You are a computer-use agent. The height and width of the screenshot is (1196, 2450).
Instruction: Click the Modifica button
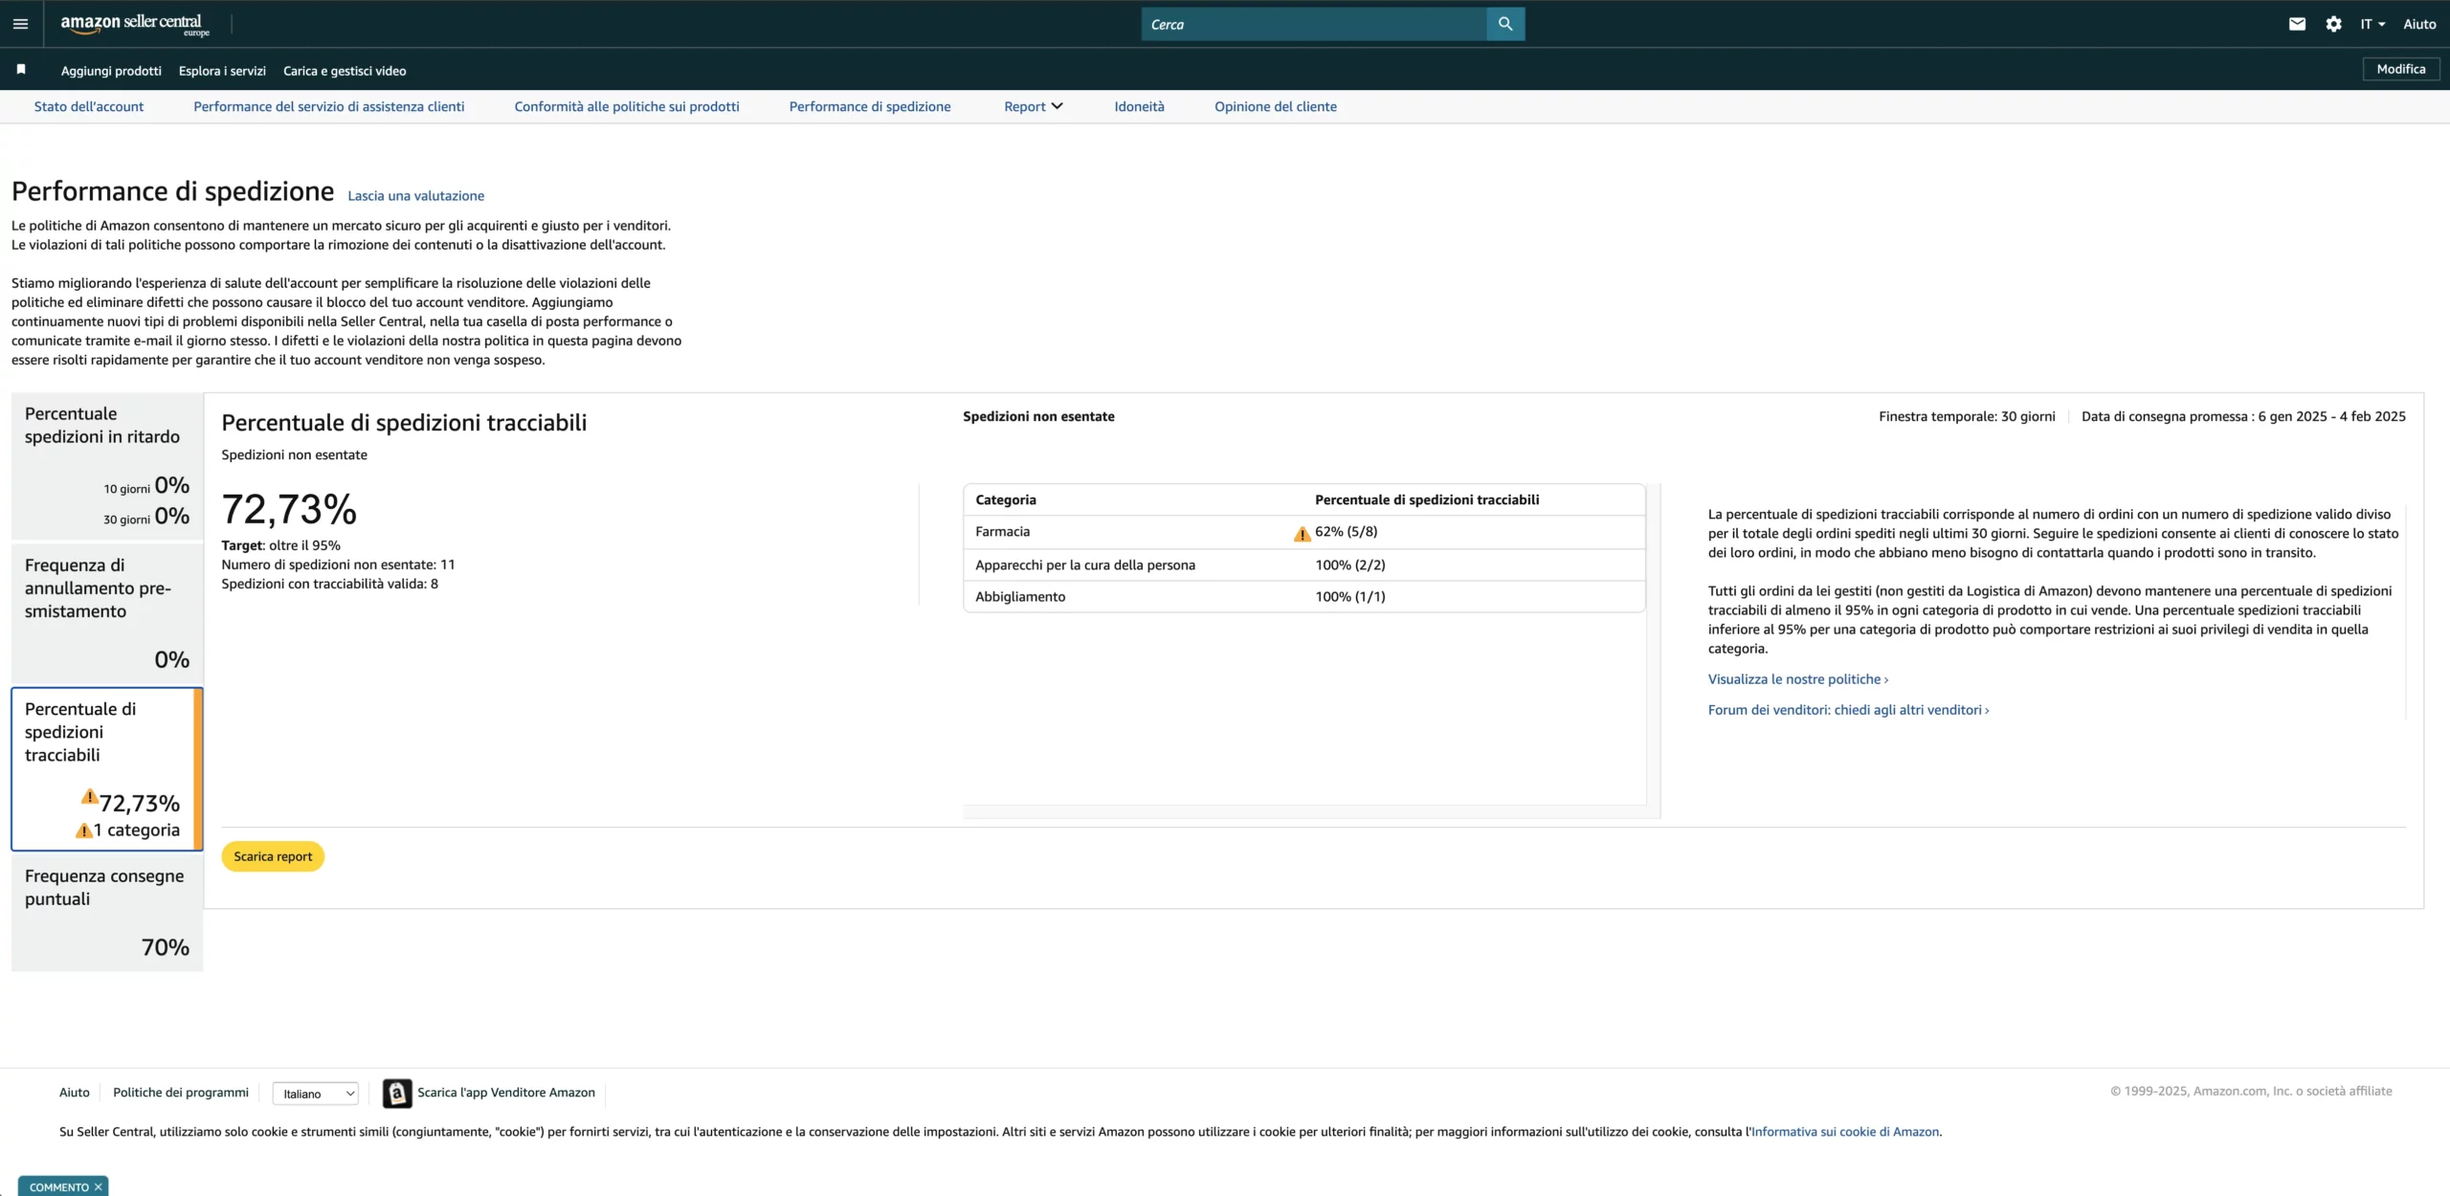2400,69
